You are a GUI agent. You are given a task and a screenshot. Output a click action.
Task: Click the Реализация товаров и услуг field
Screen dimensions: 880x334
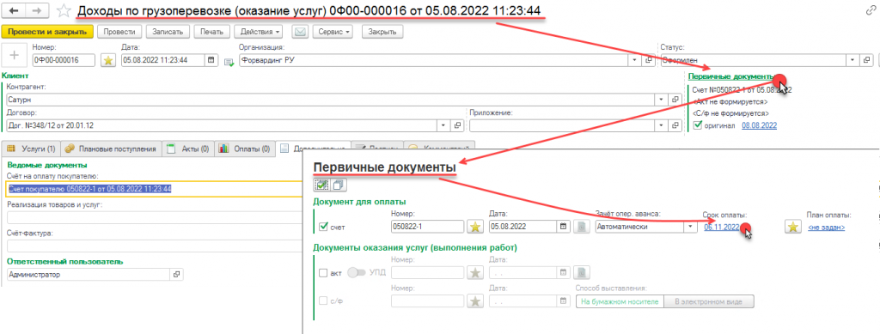point(154,217)
